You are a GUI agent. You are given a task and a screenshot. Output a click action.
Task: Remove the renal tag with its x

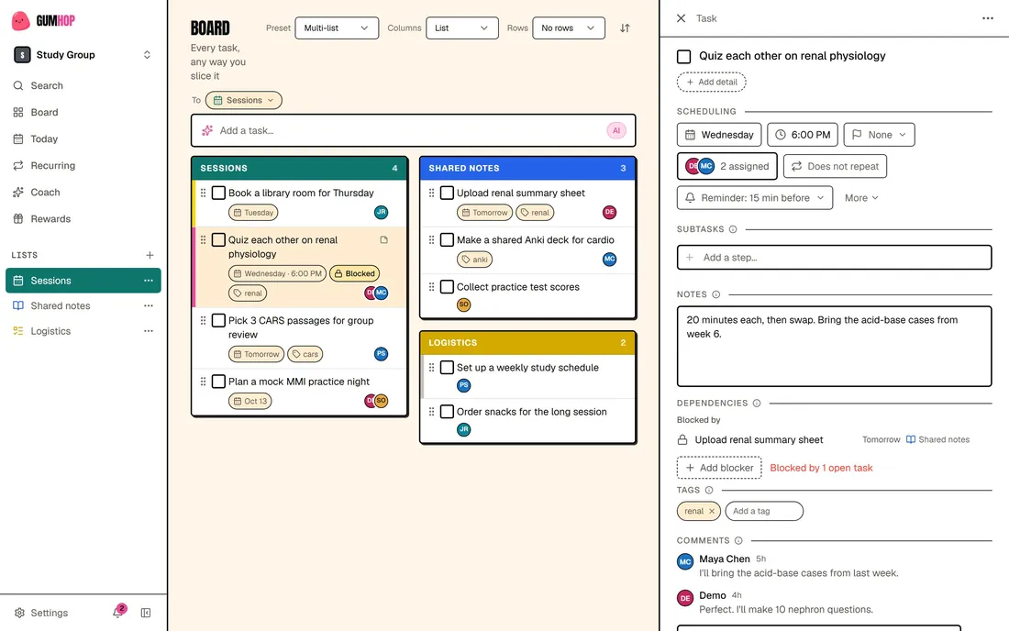pos(712,512)
